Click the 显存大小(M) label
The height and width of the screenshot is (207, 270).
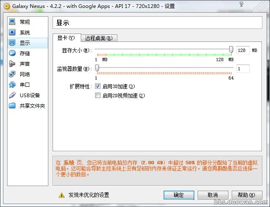coord(77,50)
